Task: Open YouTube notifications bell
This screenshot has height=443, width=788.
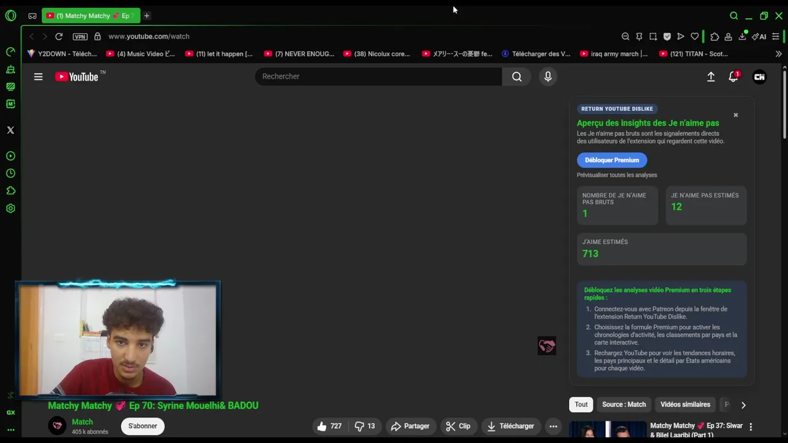Action: pos(733,76)
